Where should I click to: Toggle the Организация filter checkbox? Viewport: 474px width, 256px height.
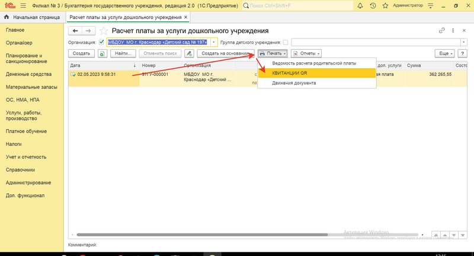tap(101, 42)
